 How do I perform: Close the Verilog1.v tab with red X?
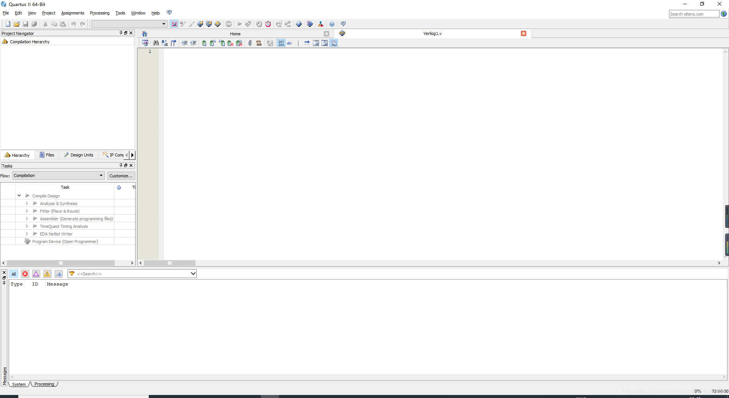pos(524,33)
